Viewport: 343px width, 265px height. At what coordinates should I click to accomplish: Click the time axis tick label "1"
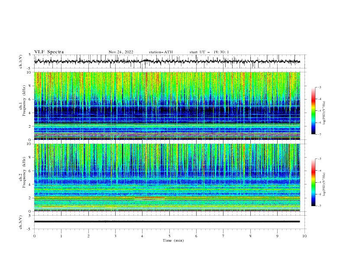point(61,236)
